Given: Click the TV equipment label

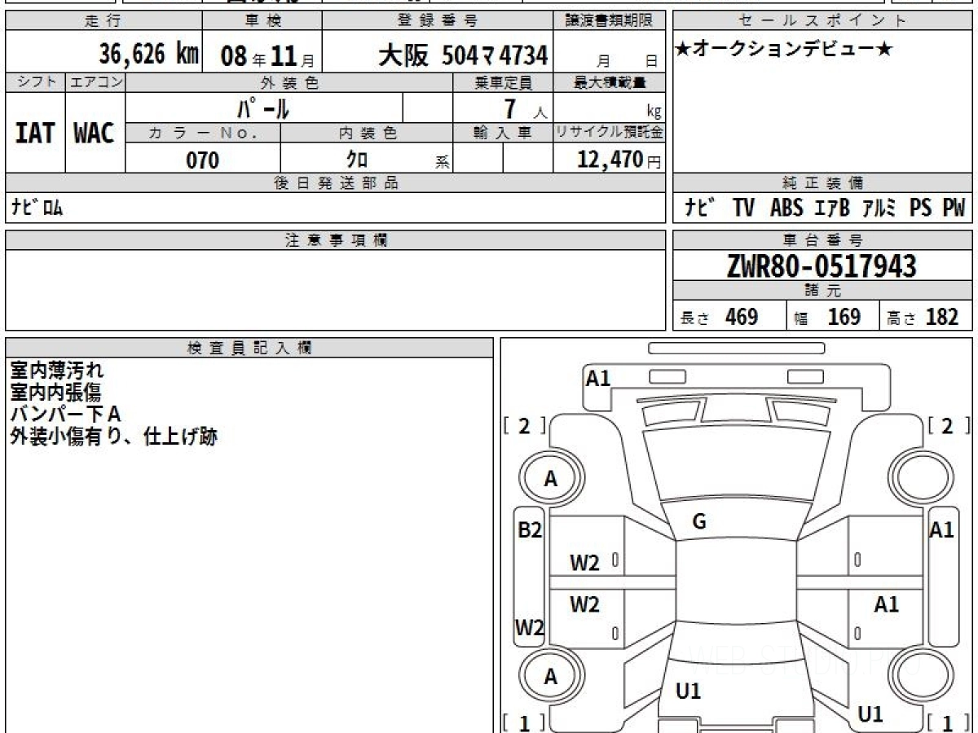Looking at the screenshot, I should point(743,208).
